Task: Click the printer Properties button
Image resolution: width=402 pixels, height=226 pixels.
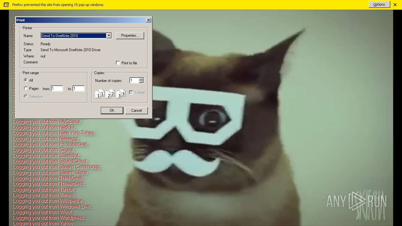Action: 130,35
